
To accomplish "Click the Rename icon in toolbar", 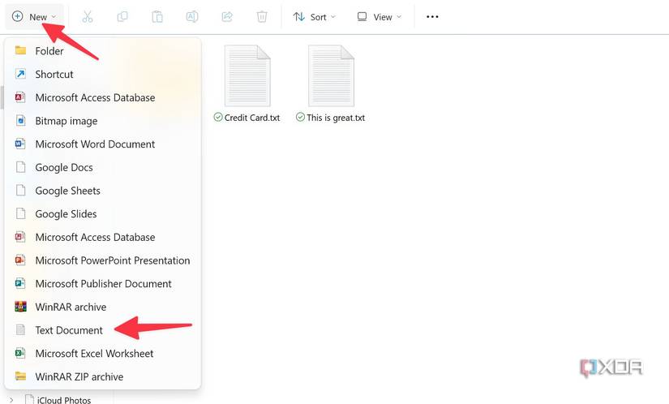I will click(x=192, y=17).
